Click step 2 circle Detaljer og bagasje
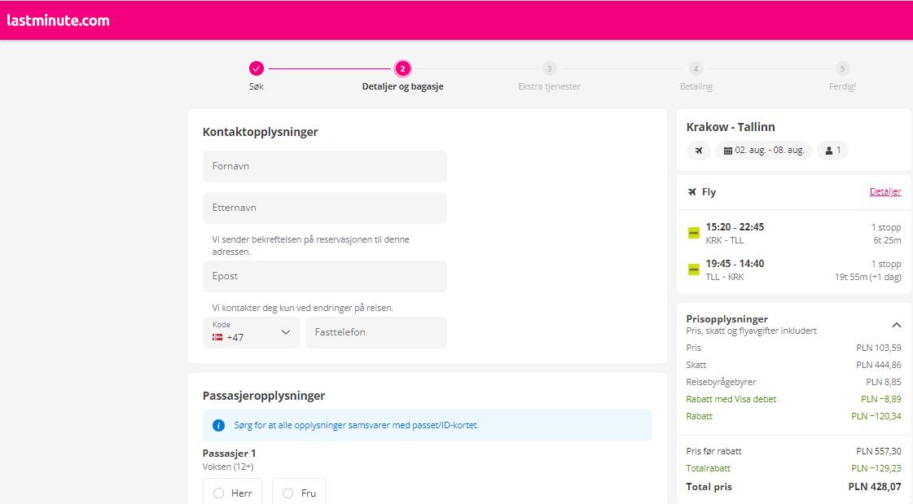The width and height of the screenshot is (913, 504). click(x=402, y=68)
